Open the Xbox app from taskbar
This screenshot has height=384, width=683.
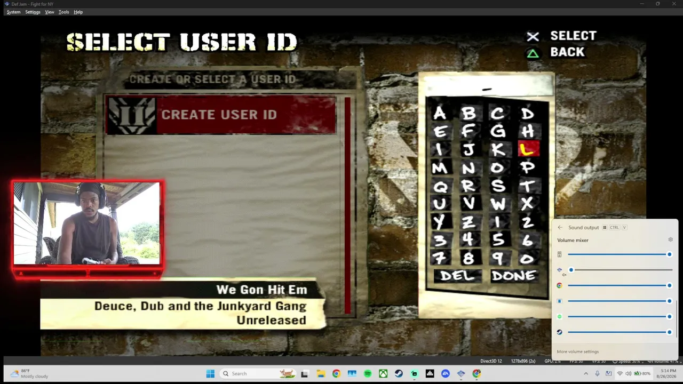pyautogui.click(x=383, y=373)
